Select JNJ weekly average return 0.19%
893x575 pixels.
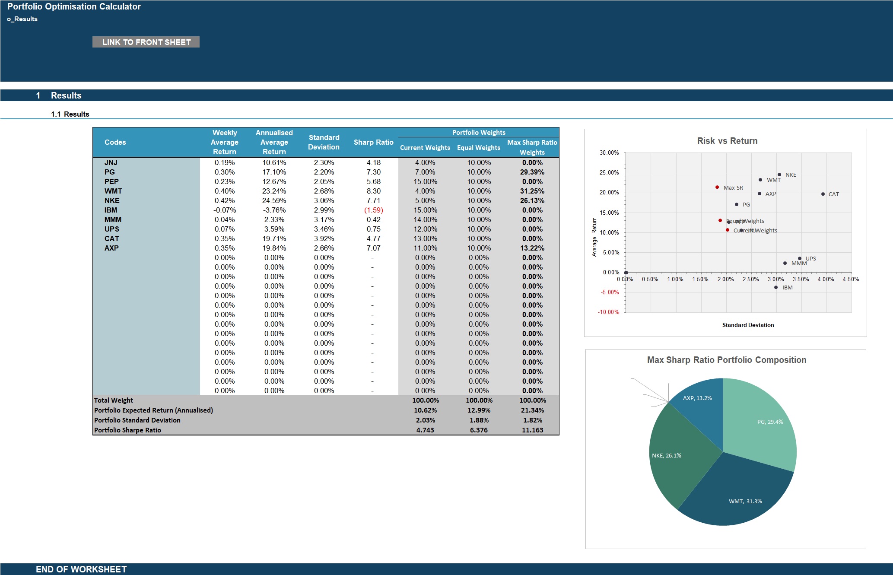(x=225, y=162)
